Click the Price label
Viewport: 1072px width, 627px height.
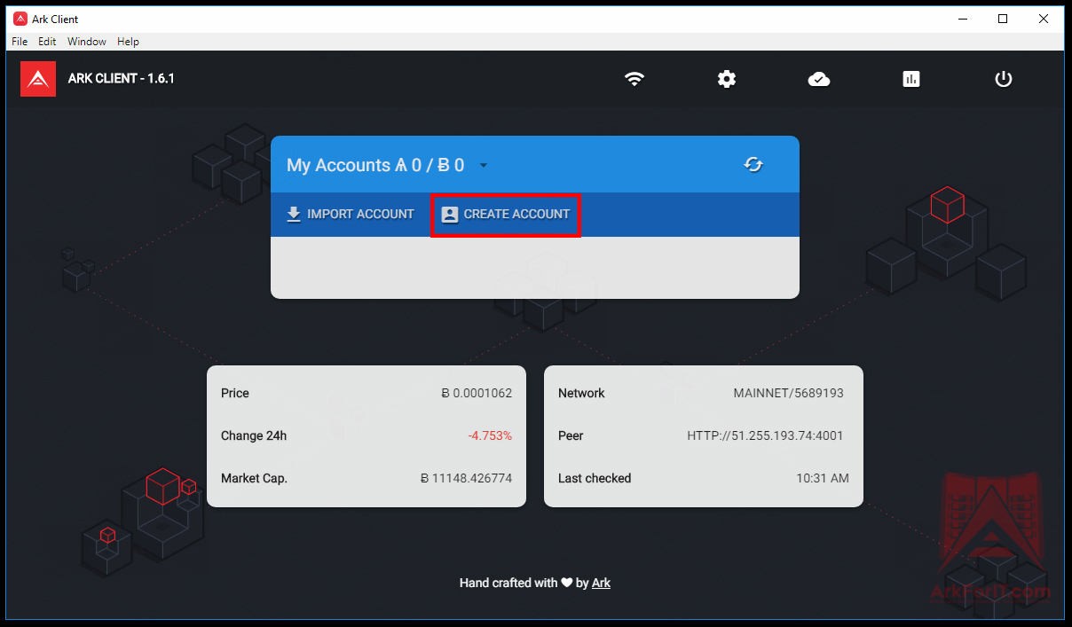[235, 393]
